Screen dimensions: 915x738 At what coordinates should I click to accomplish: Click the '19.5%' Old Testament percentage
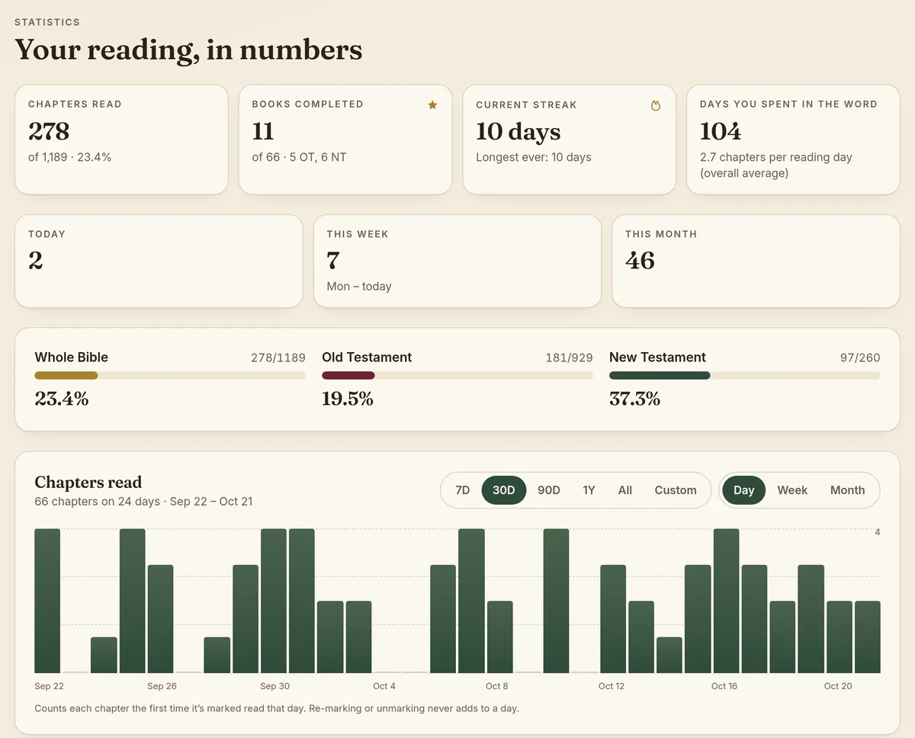pyautogui.click(x=348, y=399)
